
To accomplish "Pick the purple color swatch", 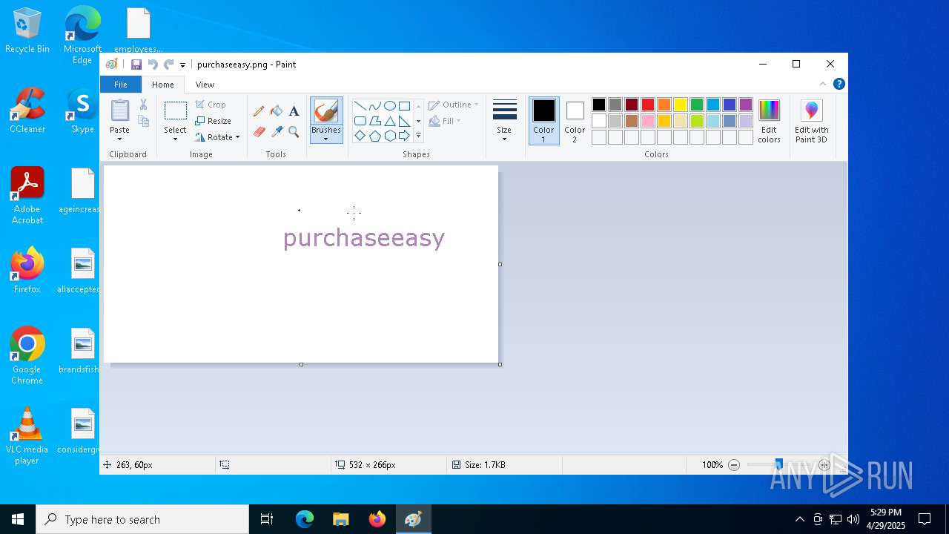I will click(x=746, y=105).
